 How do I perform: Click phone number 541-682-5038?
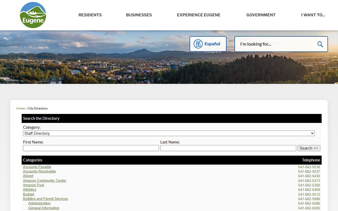tap(309, 167)
